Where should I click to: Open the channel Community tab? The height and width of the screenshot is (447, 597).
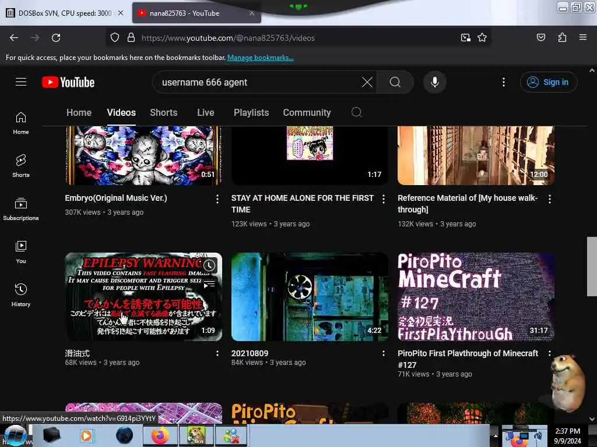[307, 112]
